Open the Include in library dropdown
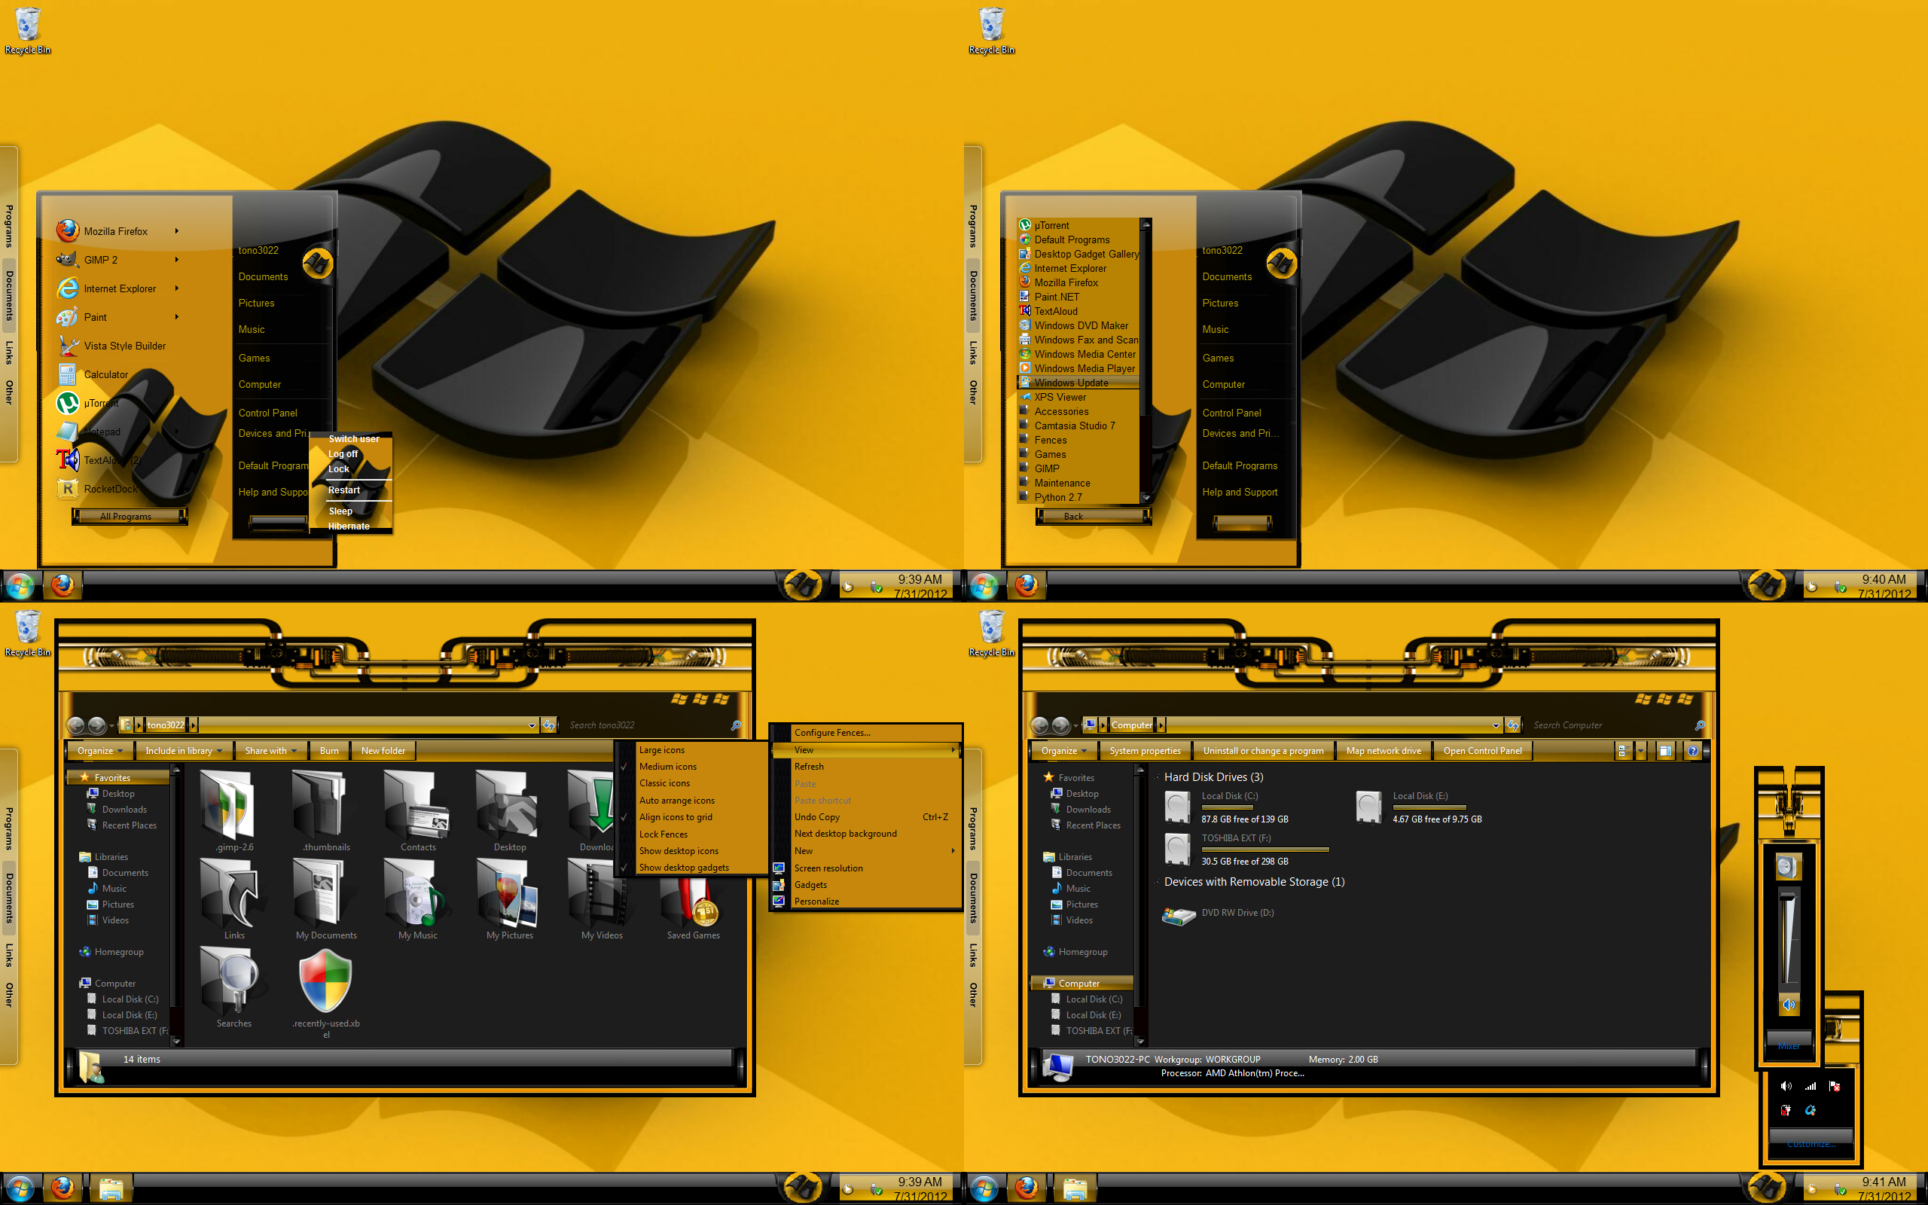 pos(184,751)
